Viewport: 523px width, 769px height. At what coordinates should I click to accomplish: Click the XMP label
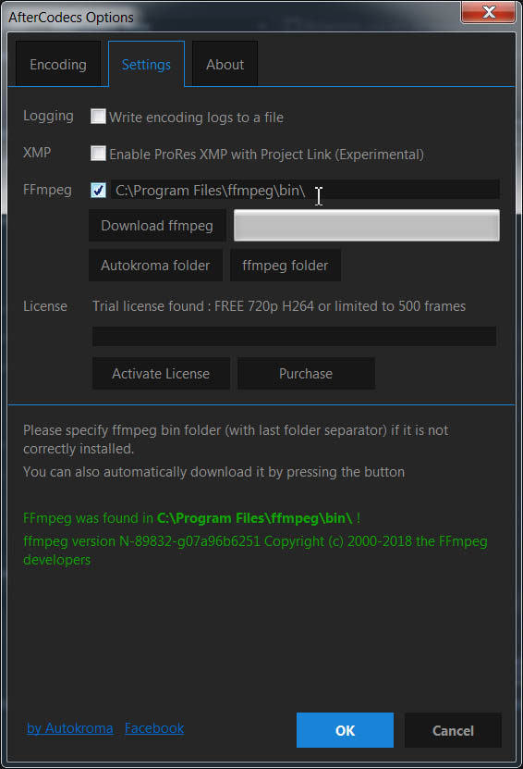37,153
